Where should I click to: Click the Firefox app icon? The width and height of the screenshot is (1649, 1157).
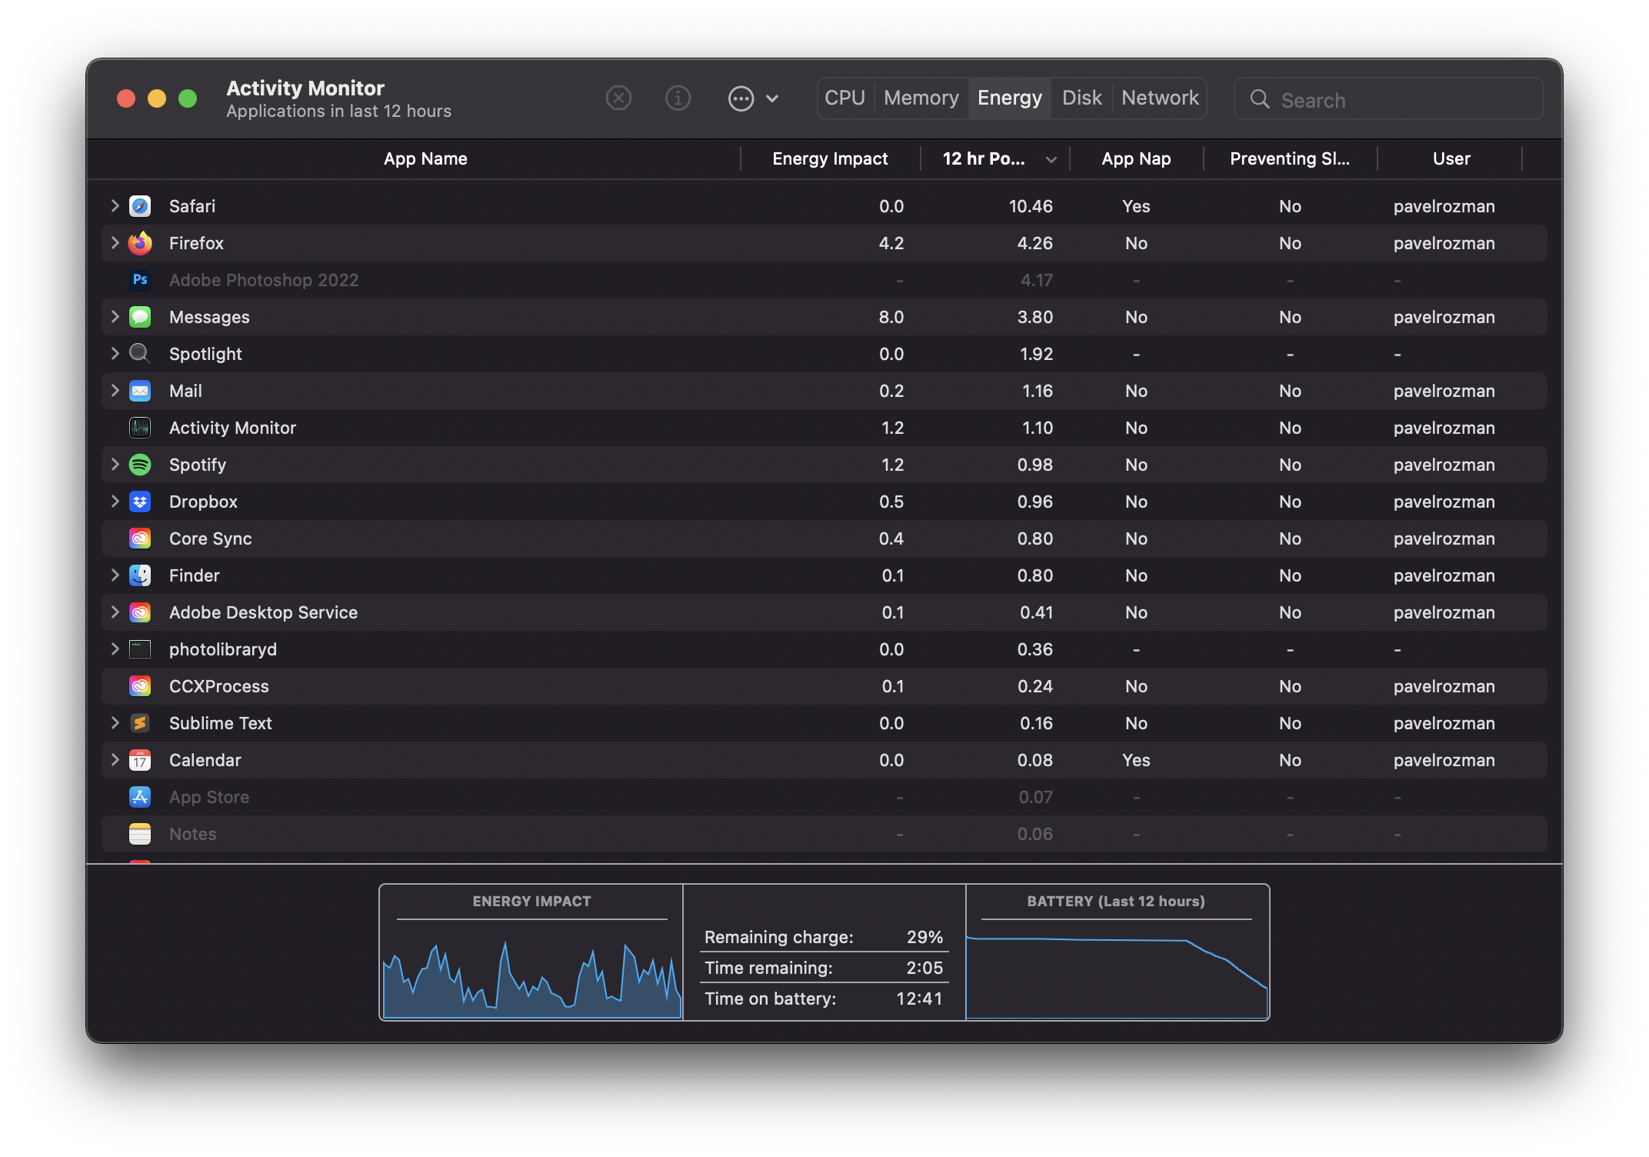[140, 243]
